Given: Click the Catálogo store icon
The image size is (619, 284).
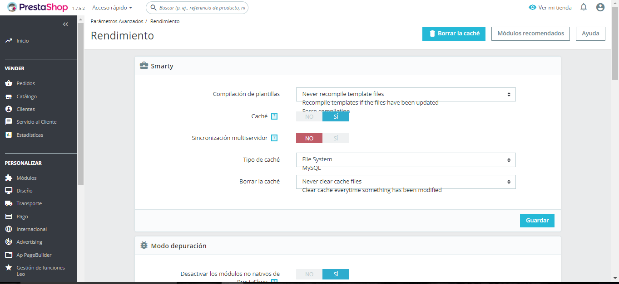Looking at the screenshot, I should click(x=8, y=96).
